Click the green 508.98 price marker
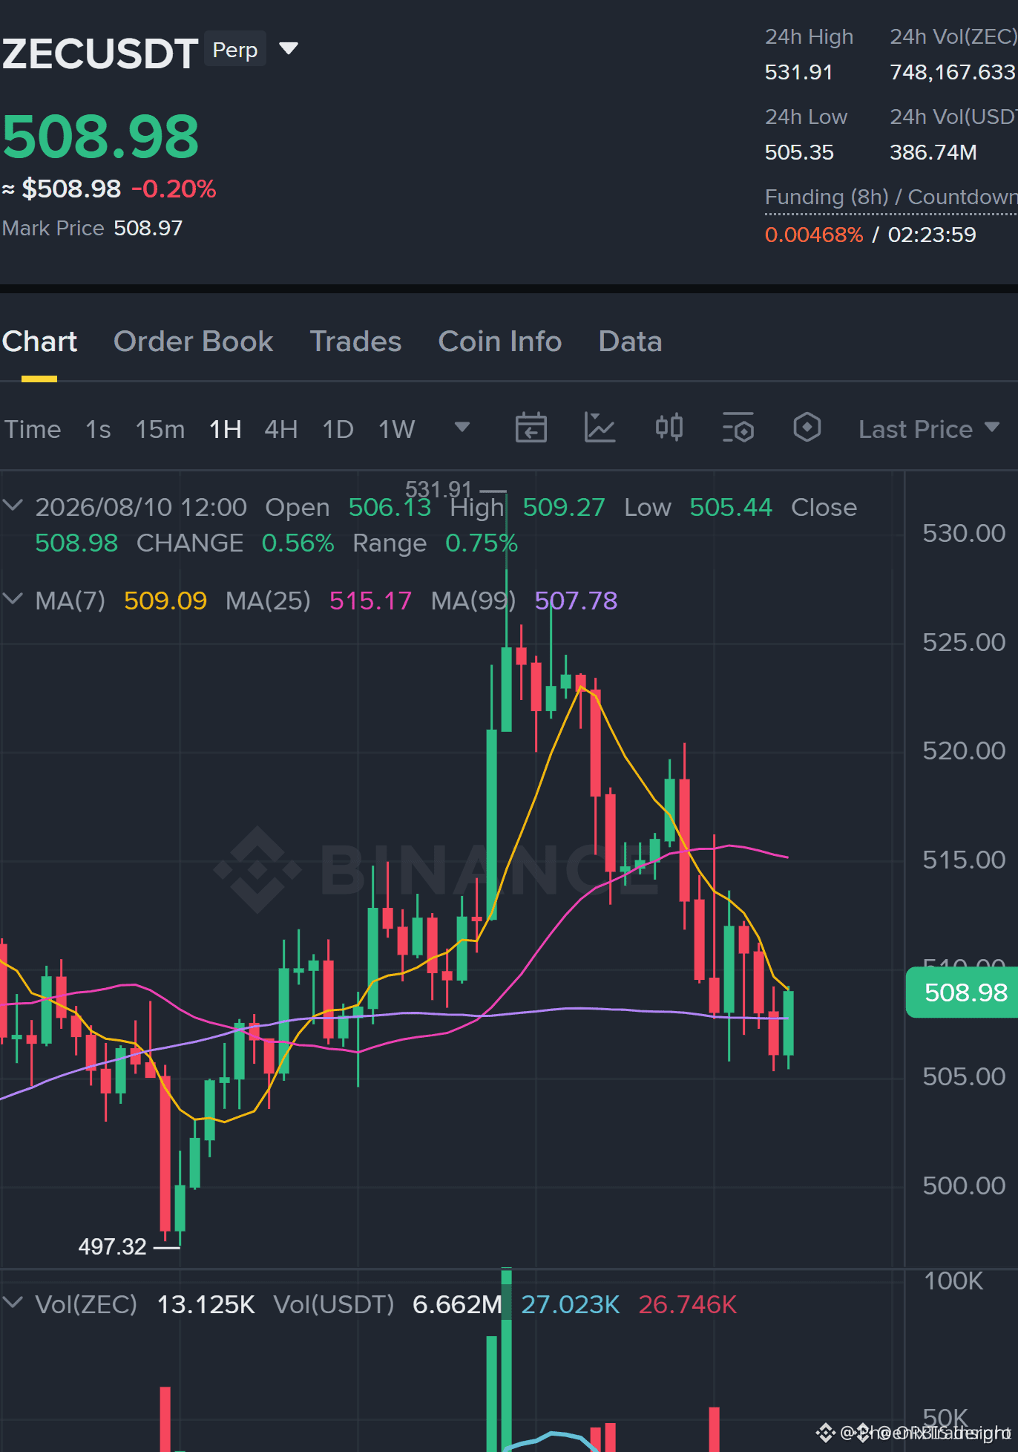Viewport: 1018px width, 1452px height. 962,992
